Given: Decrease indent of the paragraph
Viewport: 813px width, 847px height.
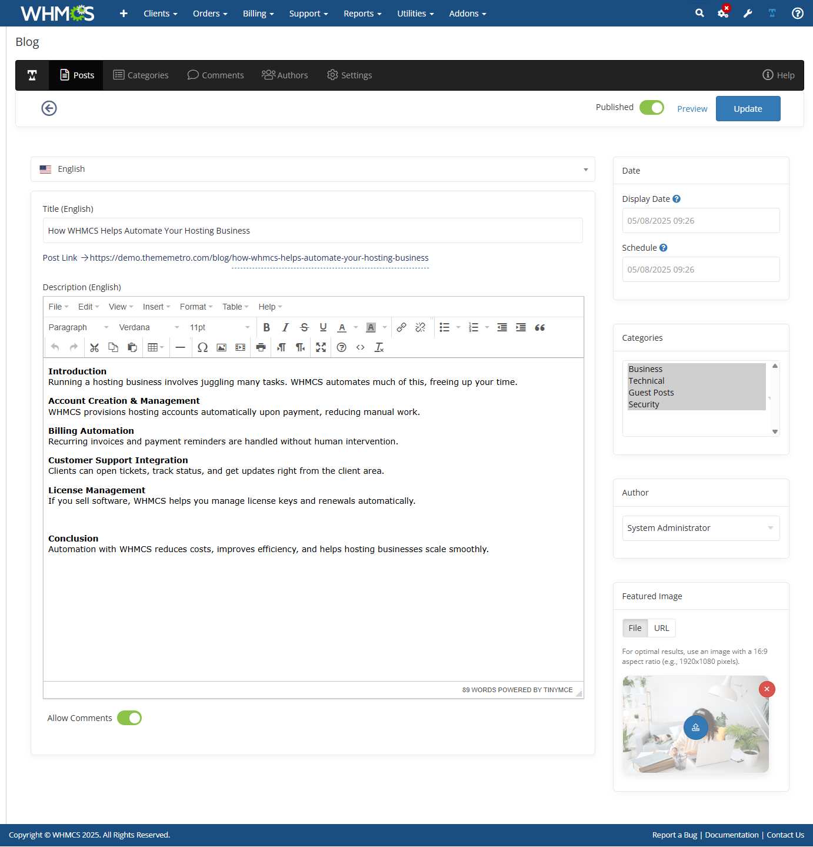Looking at the screenshot, I should coord(502,327).
